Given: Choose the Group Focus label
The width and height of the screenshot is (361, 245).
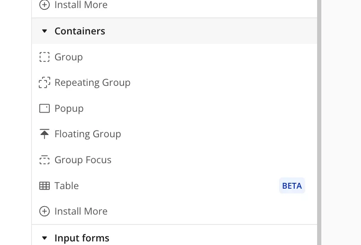Looking at the screenshot, I should pyautogui.click(x=83, y=160).
